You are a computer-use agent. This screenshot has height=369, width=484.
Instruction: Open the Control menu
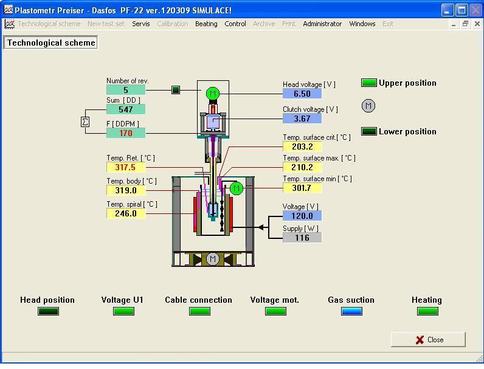pyautogui.click(x=235, y=24)
